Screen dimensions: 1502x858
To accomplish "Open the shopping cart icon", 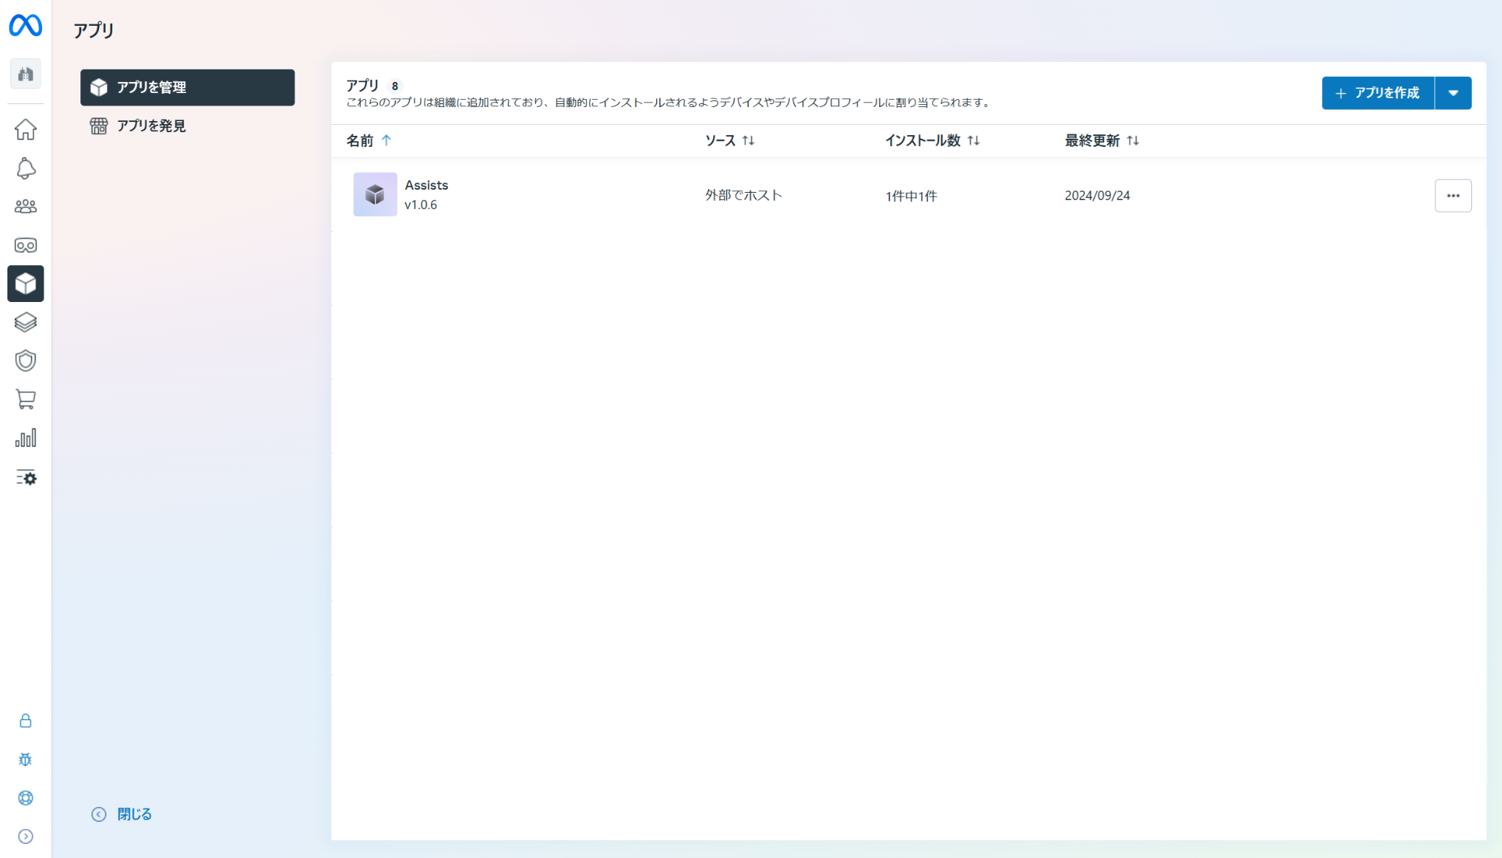I will pos(26,399).
